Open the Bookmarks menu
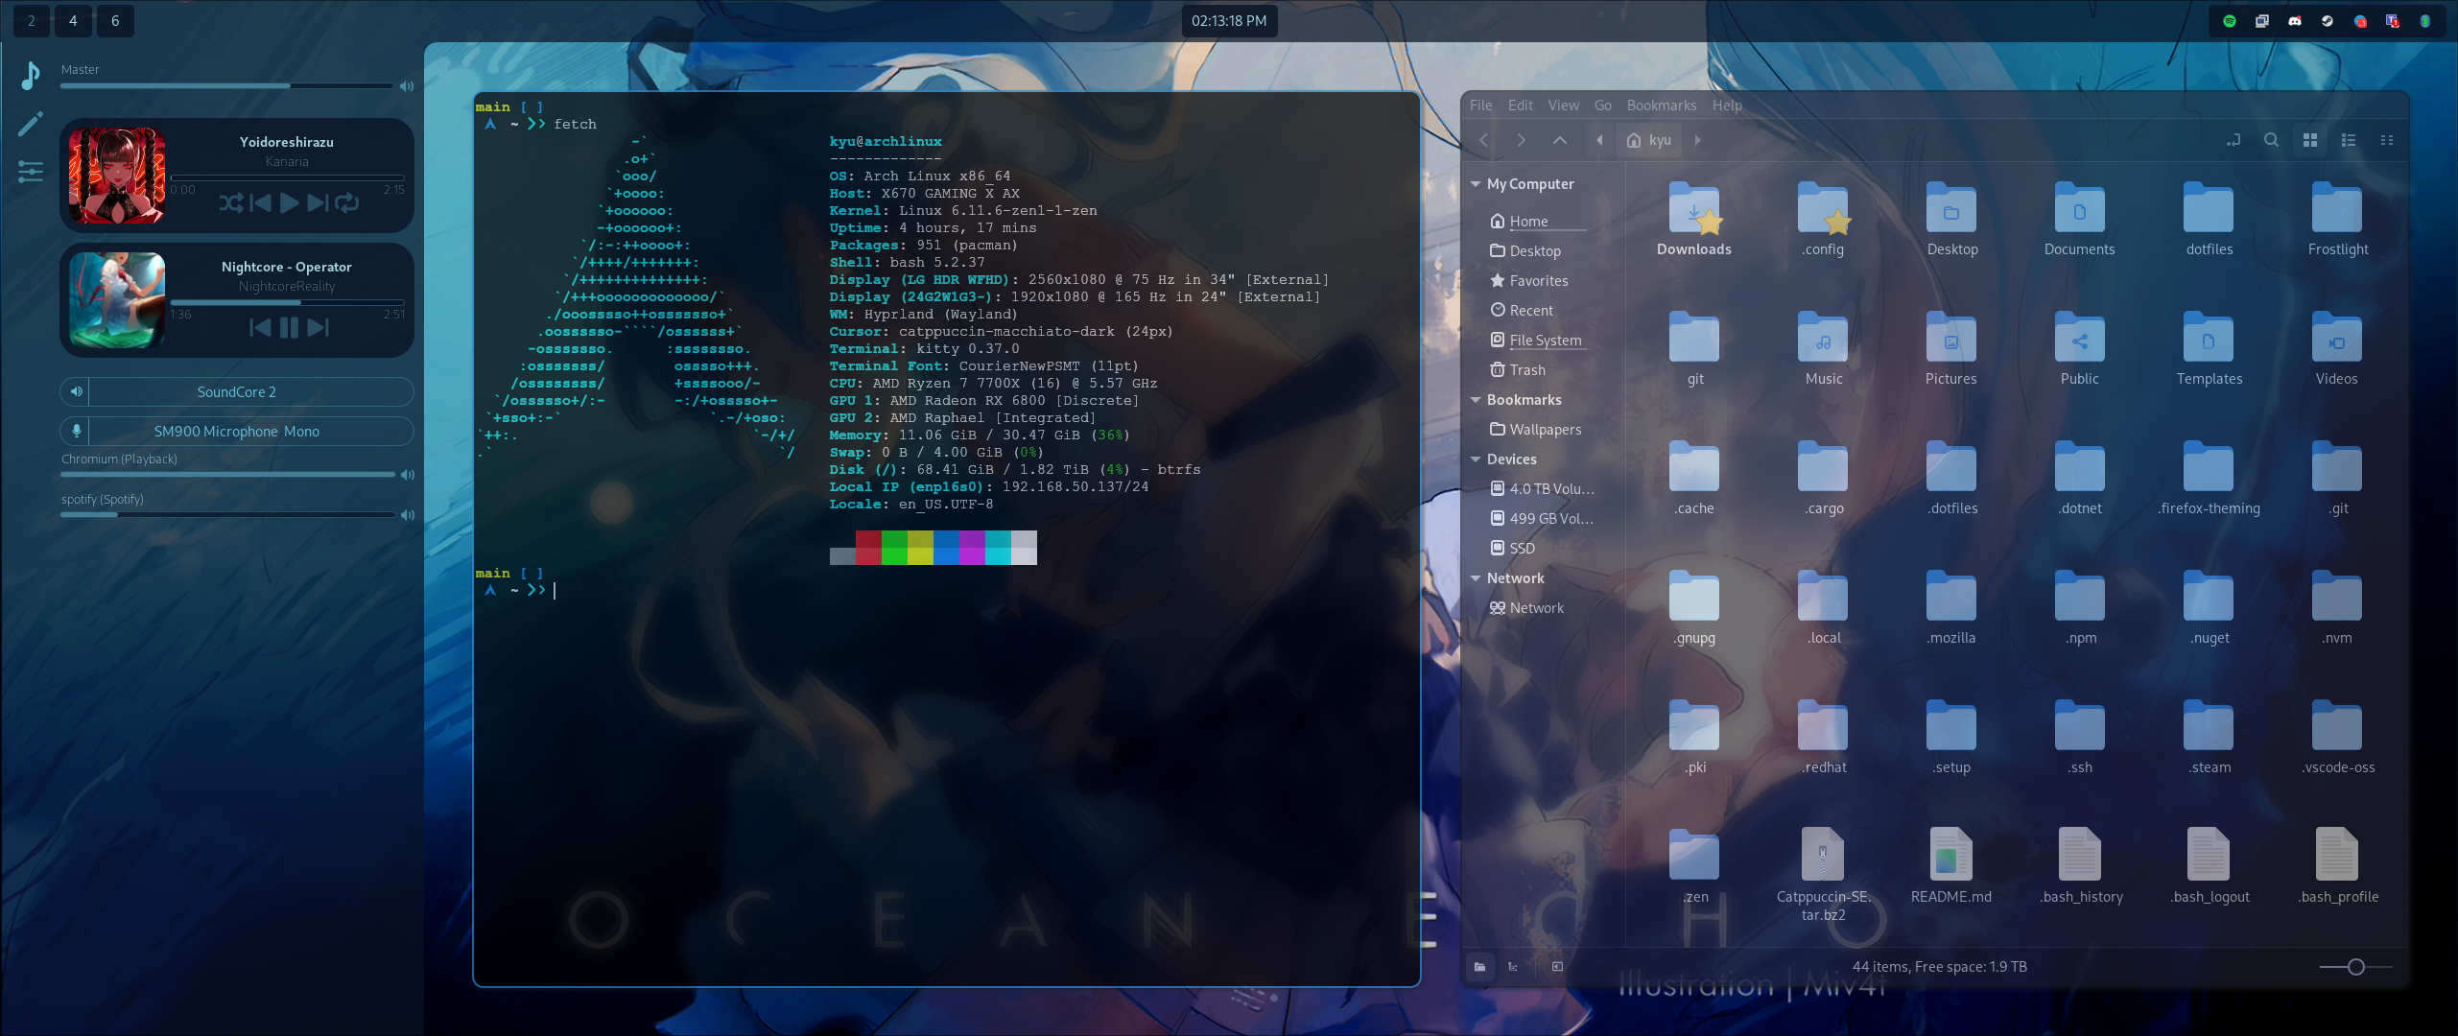The image size is (2458, 1036). click(1661, 106)
